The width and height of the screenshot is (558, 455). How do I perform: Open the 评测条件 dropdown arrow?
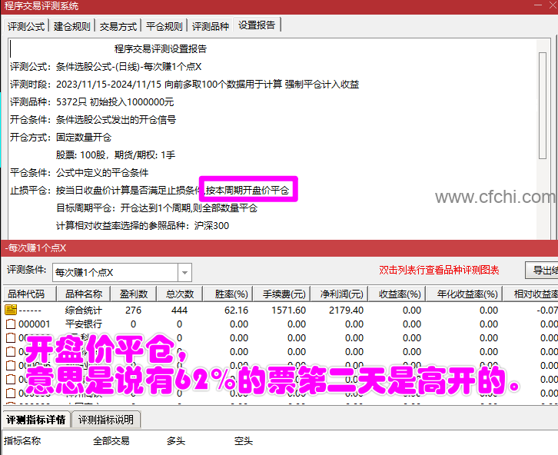(x=184, y=273)
